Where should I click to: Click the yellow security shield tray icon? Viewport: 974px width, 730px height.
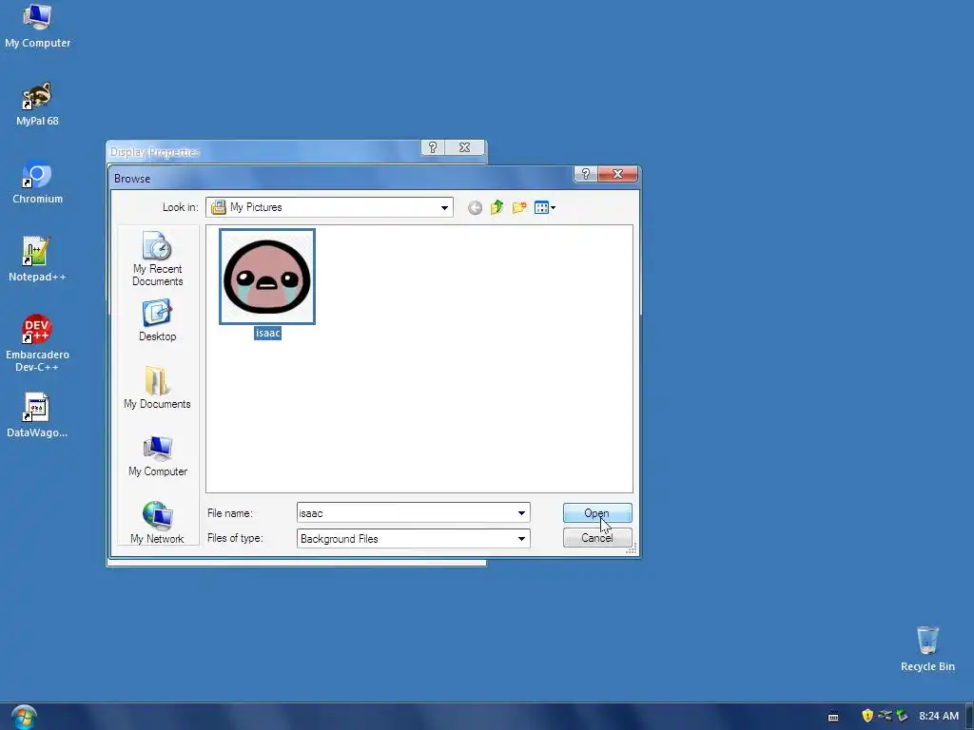(867, 716)
